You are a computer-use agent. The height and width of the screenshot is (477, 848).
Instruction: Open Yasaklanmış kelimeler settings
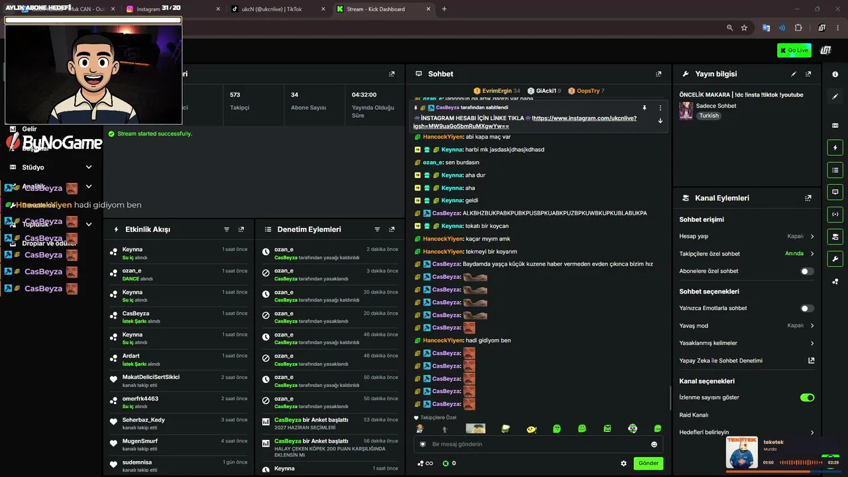(747, 343)
